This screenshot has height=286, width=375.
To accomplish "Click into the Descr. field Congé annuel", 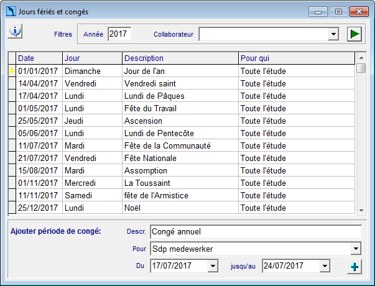I will coord(256,231).
